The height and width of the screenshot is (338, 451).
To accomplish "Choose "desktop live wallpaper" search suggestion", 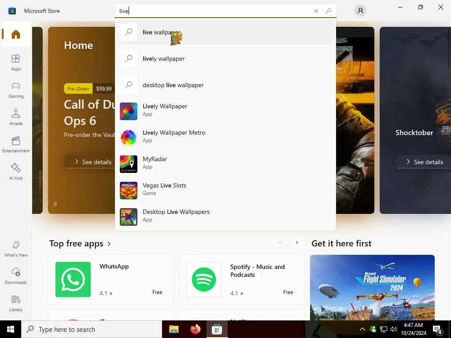I will tap(225, 85).
